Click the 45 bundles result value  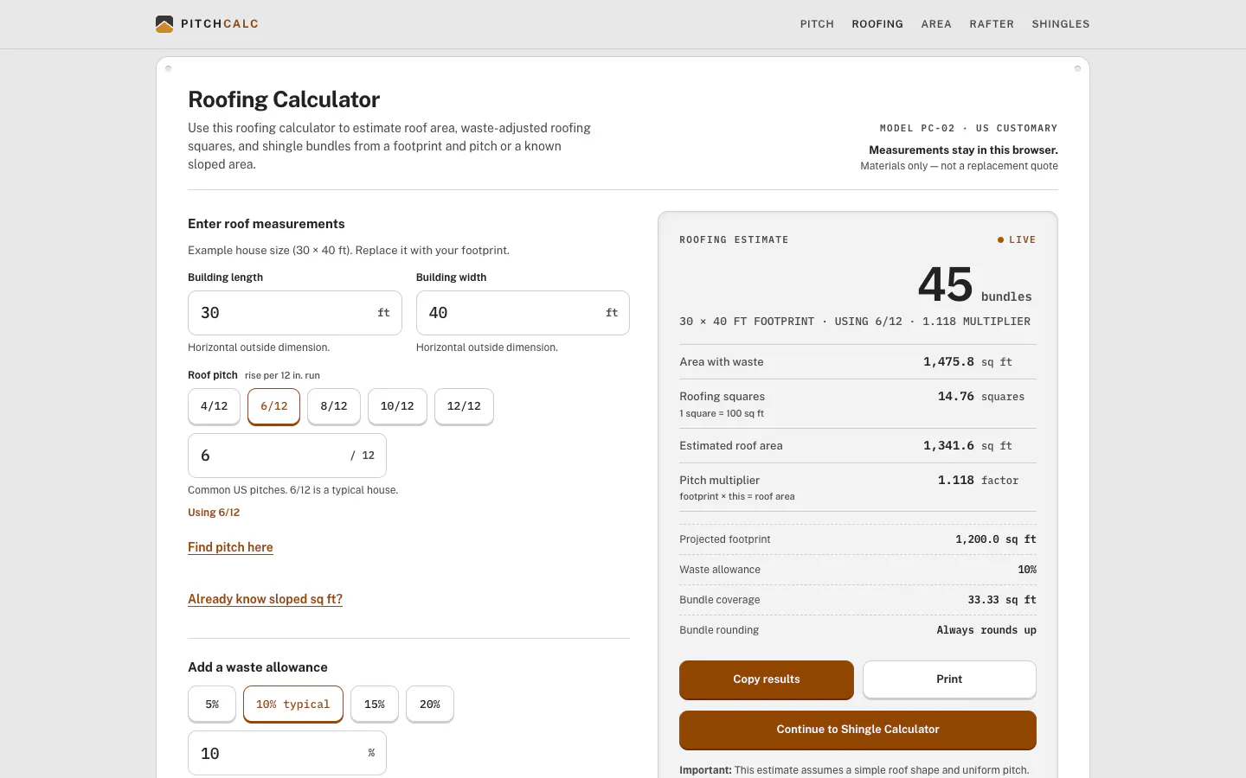(x=975, y=285)
